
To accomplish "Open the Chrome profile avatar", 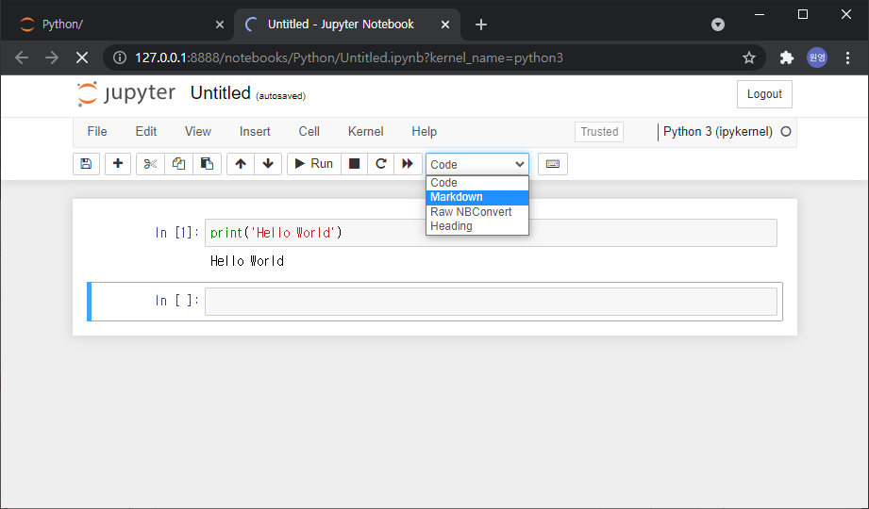I will tap(817, 57).
